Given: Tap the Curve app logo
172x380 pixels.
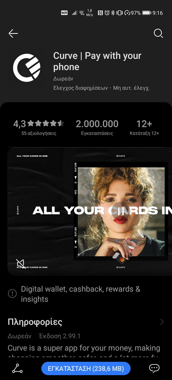Looking at the screenshot, I should [26, 68].
